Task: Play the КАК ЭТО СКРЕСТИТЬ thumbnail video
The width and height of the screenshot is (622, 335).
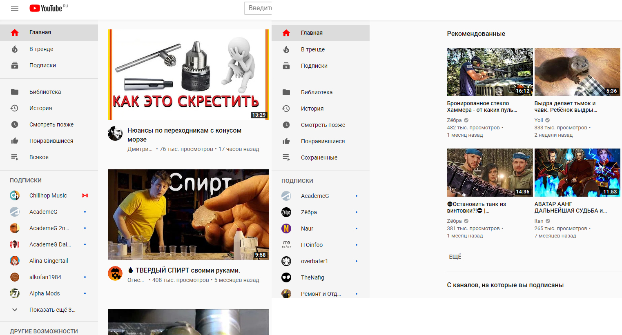Action: [188, 75]
